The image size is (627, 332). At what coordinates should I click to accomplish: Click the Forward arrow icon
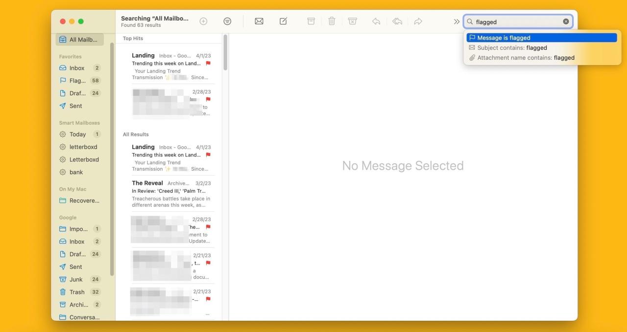(x=418, y=22)
